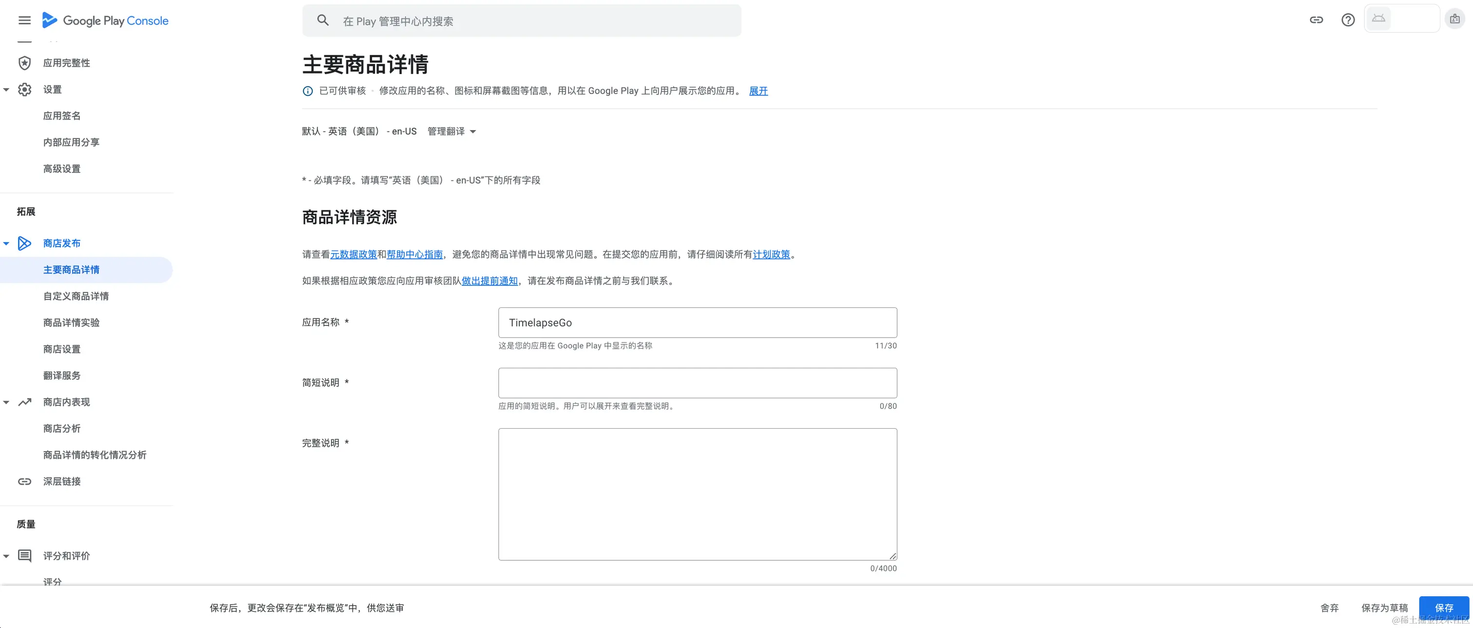The width and height of the screenshot is (1473, 628).
Task: Open 深层链接 in the sidebar
Action: 62,481
